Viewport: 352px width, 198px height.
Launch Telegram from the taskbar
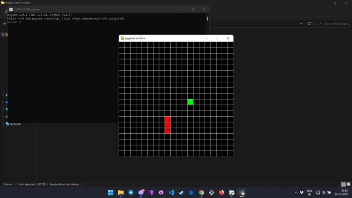pyautogui.click(x=131, y=193)
